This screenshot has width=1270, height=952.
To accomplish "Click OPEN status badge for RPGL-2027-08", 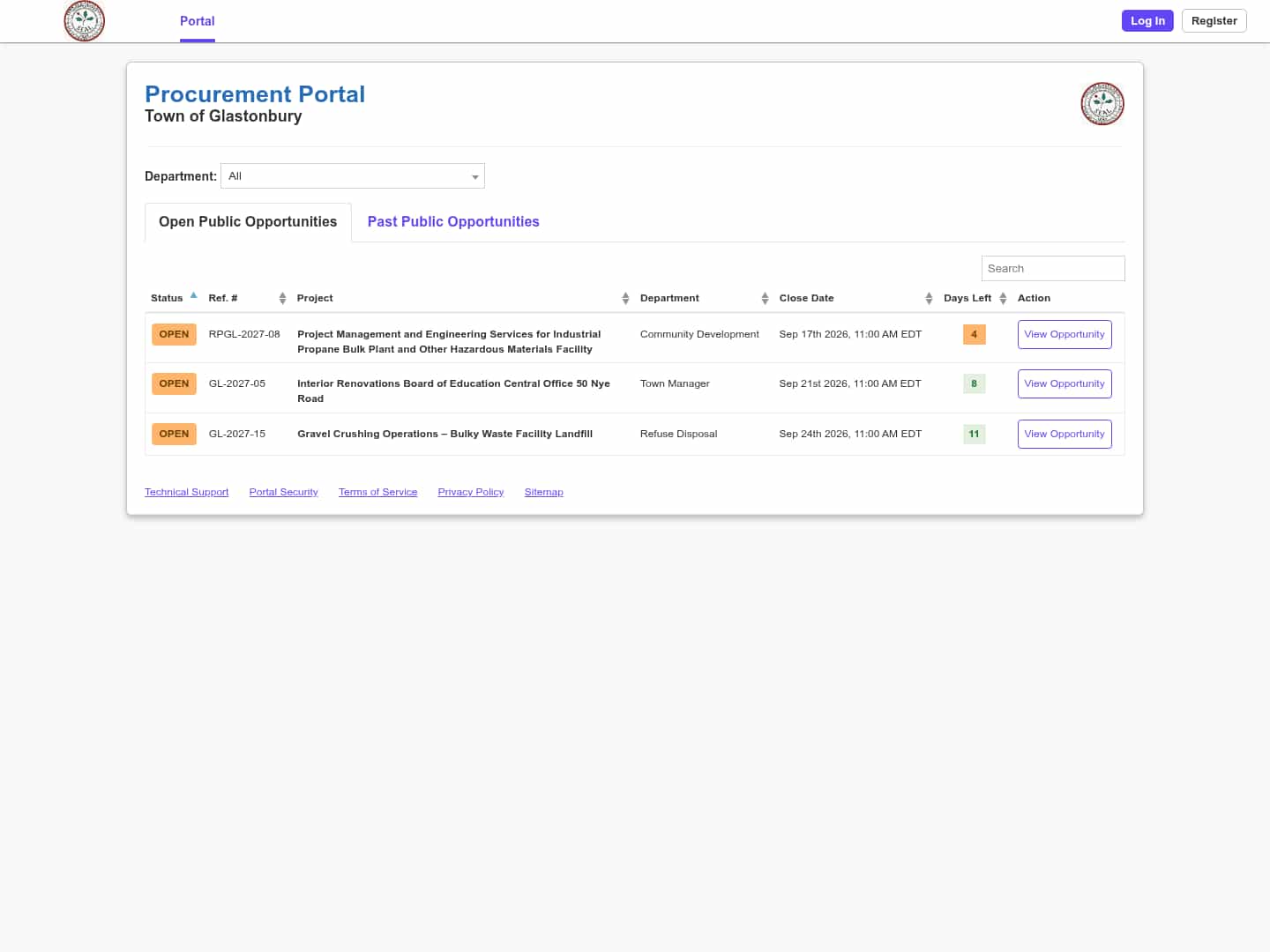I will 174,334.
